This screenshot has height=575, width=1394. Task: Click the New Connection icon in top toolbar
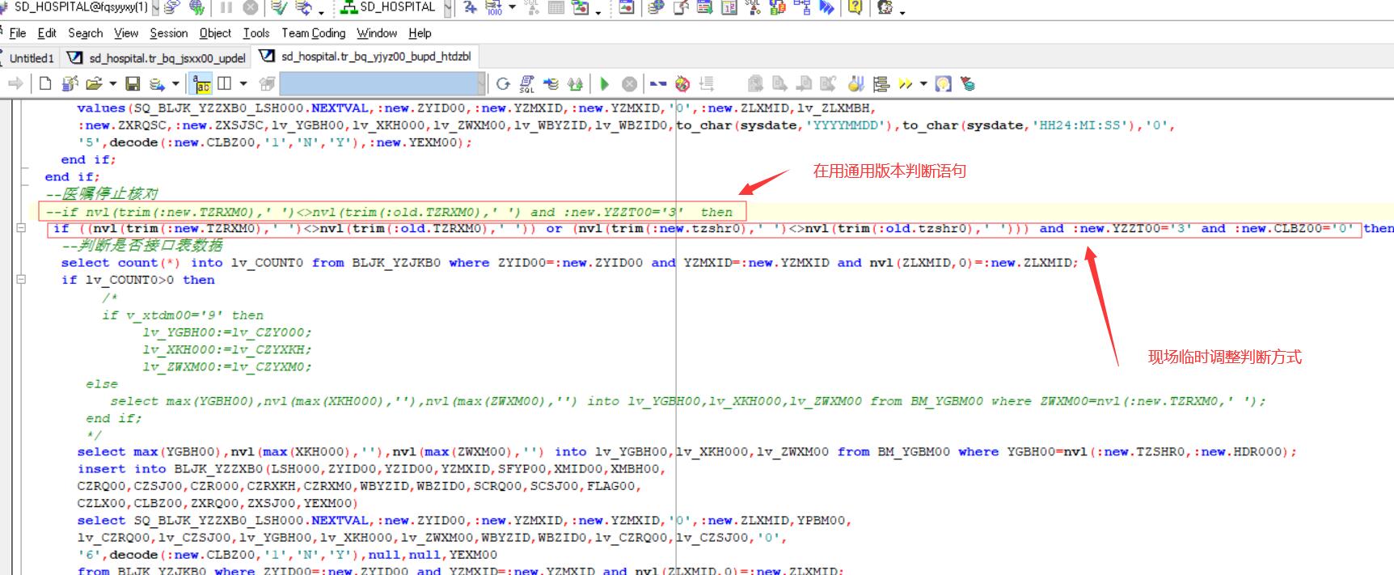[171, 8]
